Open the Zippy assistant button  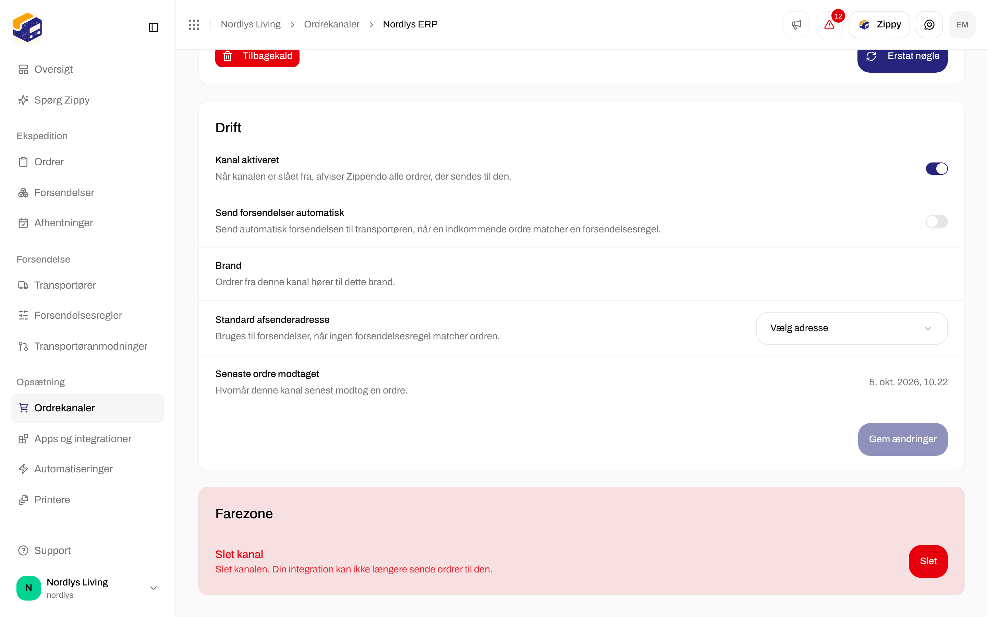pyautogui.click(x=879, y=24)
